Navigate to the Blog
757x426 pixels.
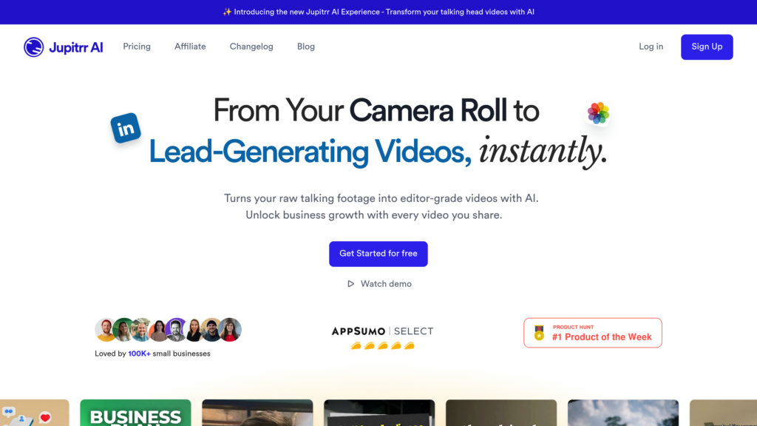point(306,47)
